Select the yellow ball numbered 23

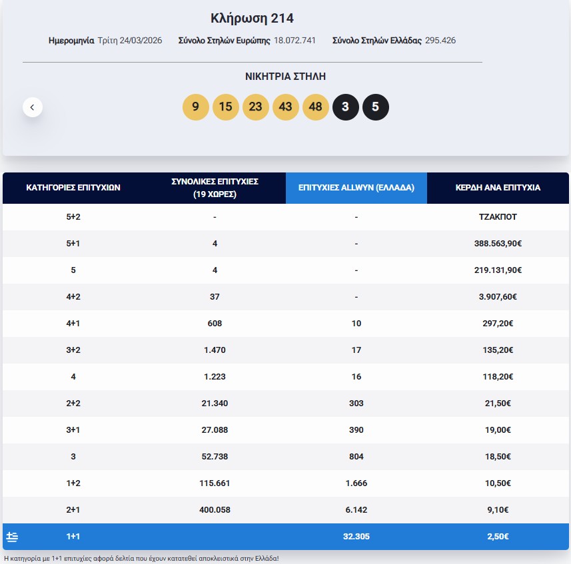(x=256, y=107)
